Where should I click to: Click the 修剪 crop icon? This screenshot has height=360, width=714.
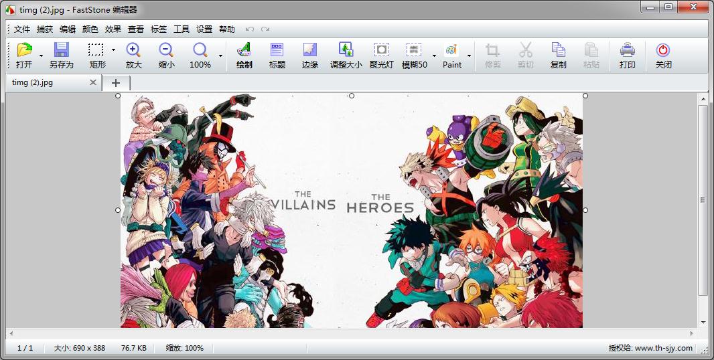click(492, 50)
